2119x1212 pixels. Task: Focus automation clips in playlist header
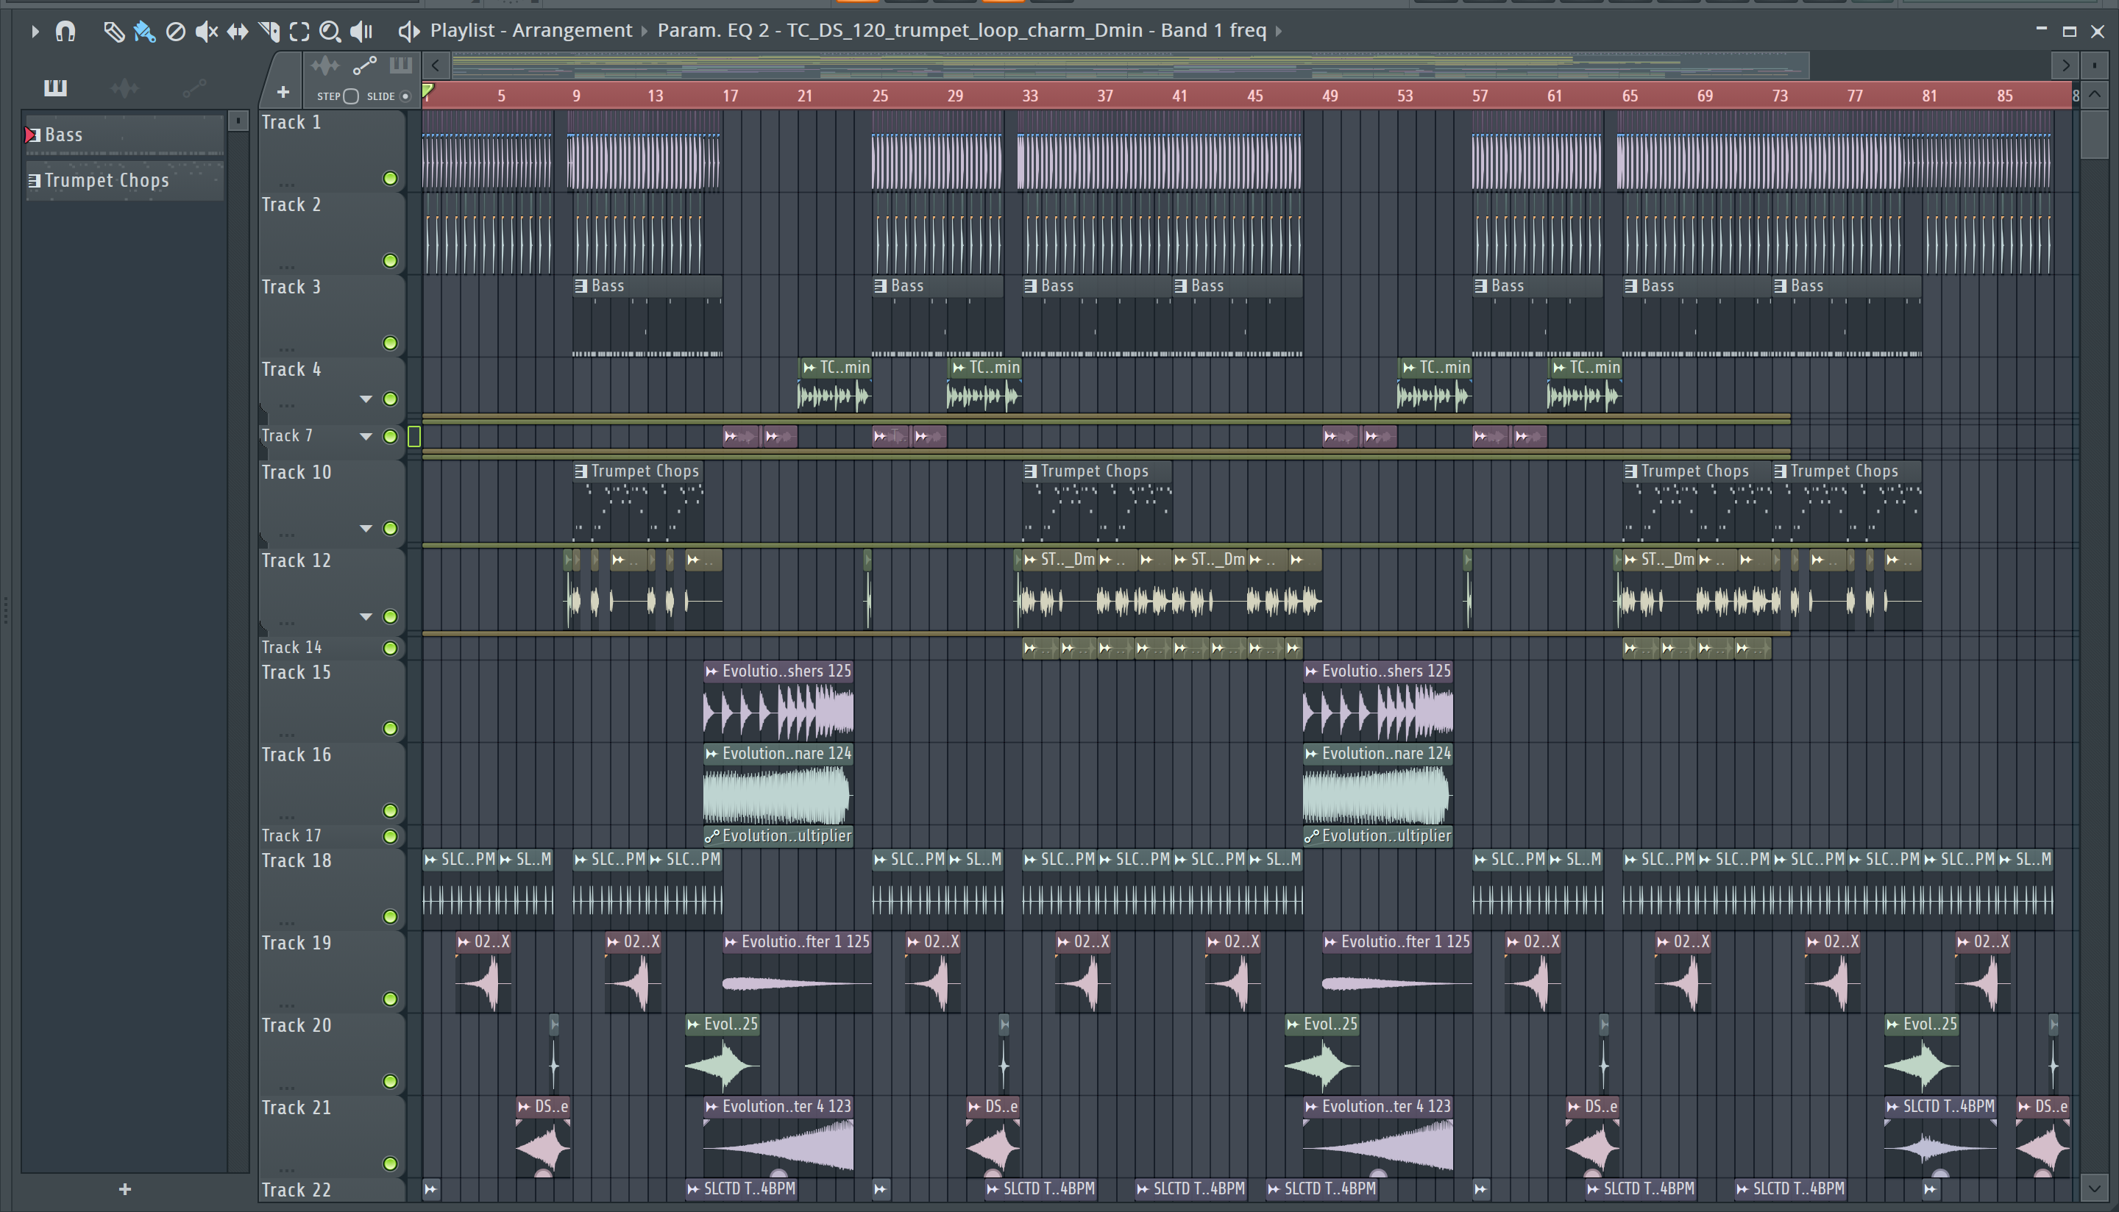coord(365,65)
